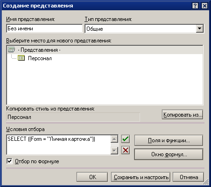
Task: Click the Персонал view table icon
Action: tap(21, 58)
